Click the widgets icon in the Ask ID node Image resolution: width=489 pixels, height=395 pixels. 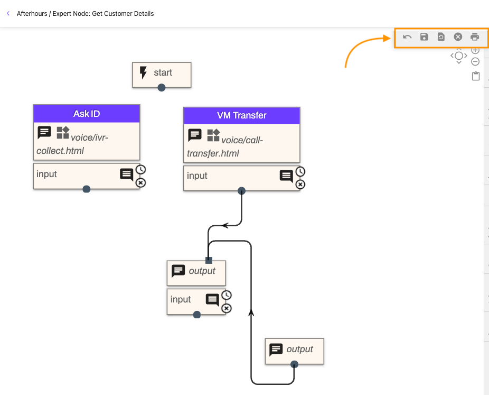[x=63, y=133]
